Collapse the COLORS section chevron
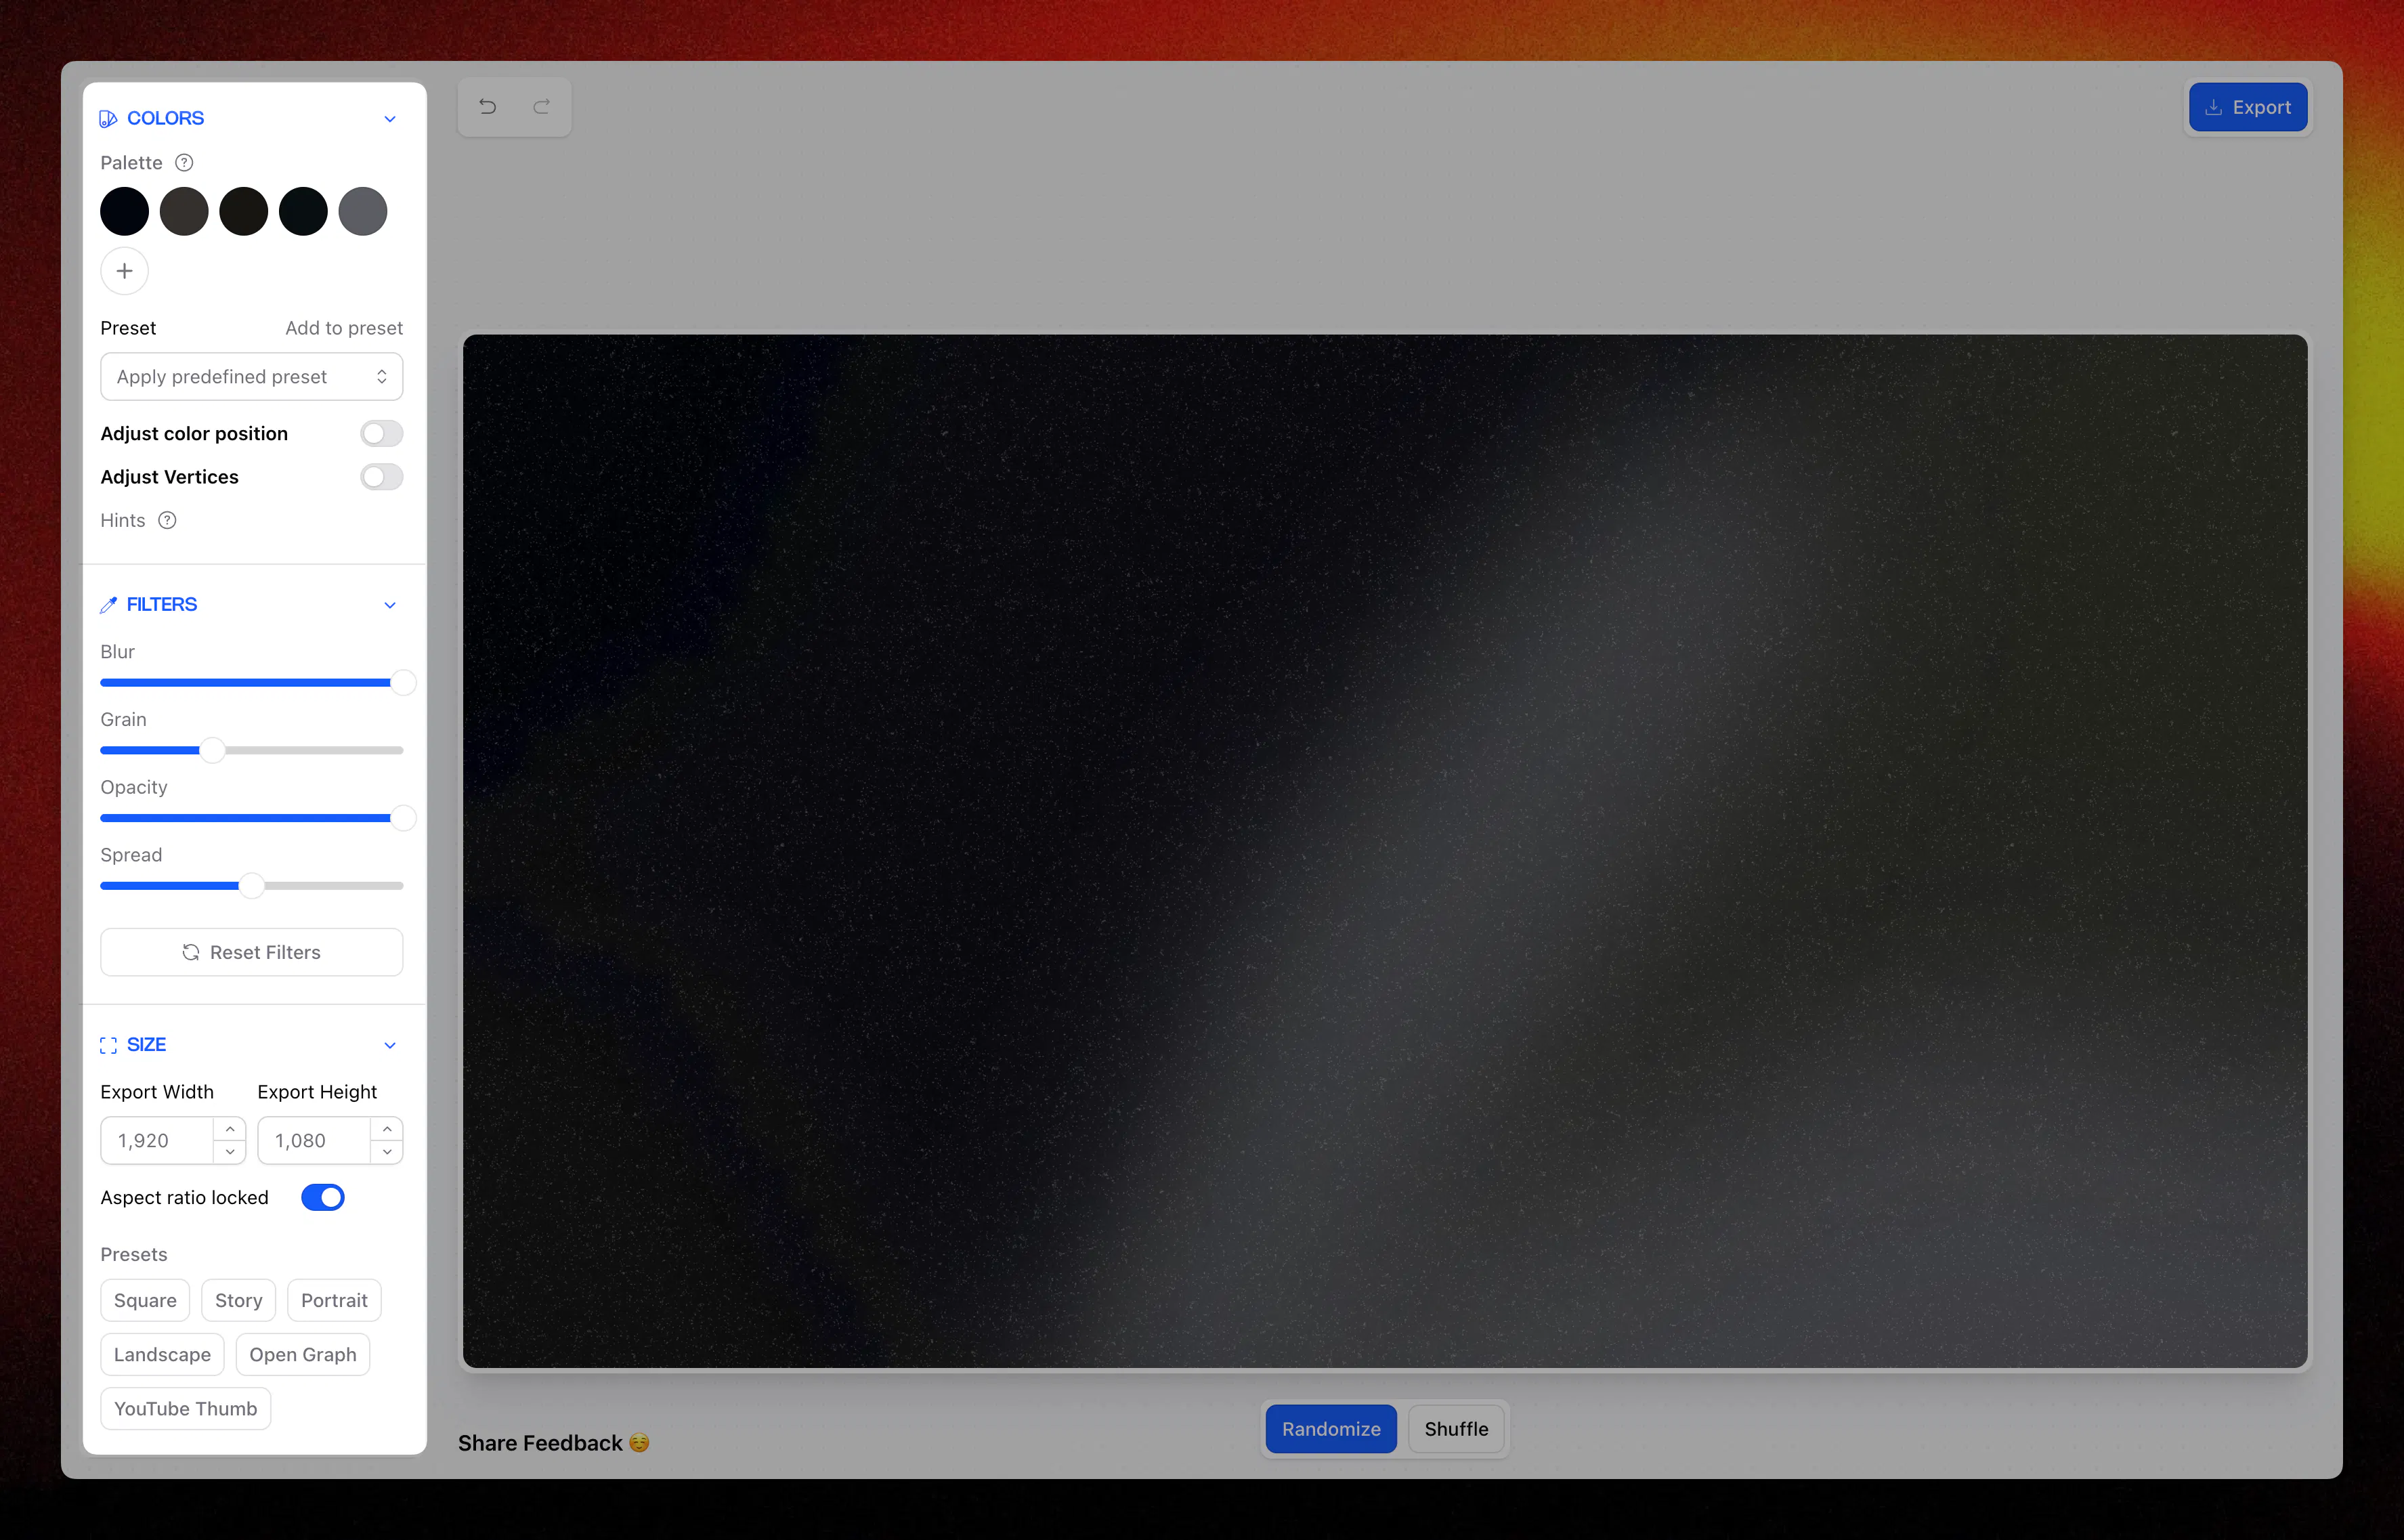Screen dimensions: 2404x1540 pyautogui.click(x=390, y=119)
